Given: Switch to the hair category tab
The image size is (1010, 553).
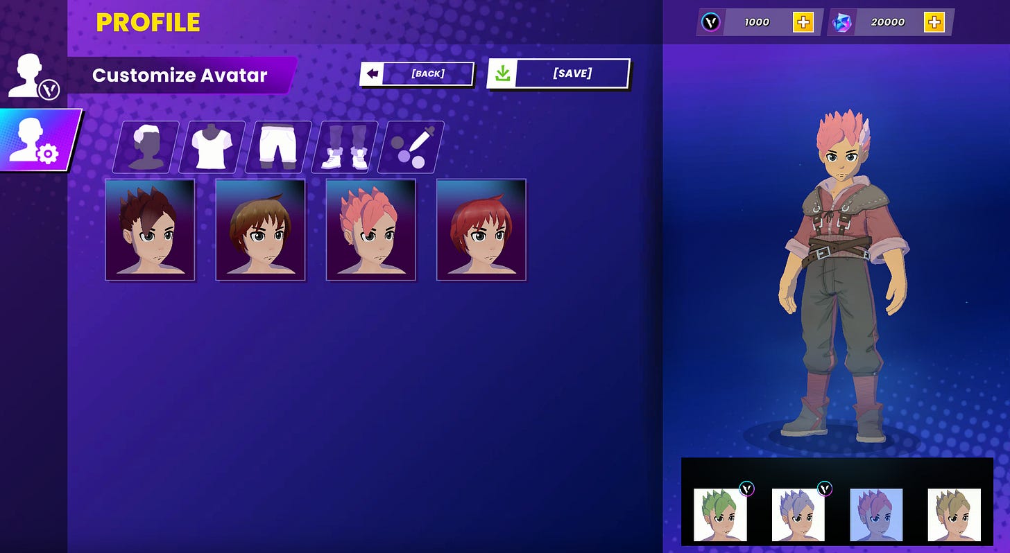Looking at the screenshot, I should click(146, 147).
